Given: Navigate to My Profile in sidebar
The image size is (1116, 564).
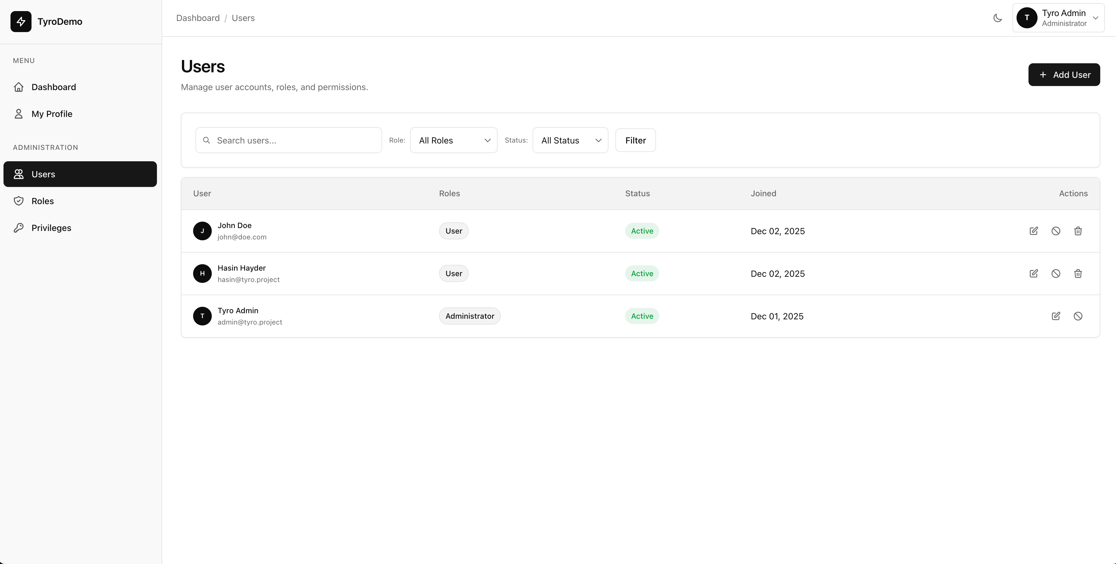Looking at the screenshot, I should 52,114.
